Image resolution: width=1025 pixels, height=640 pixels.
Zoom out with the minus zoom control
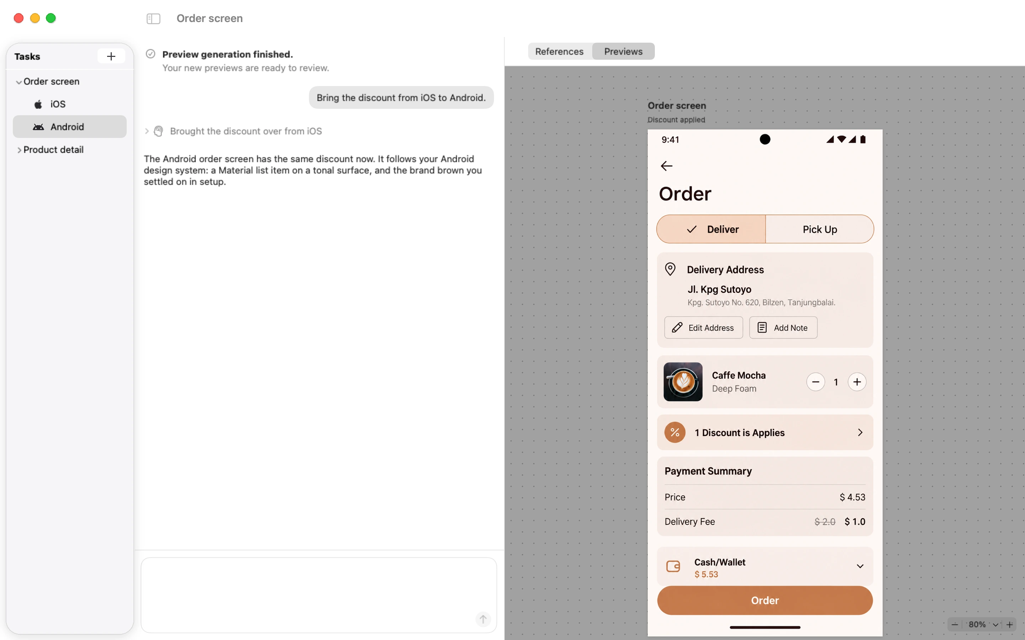(955, 624)
